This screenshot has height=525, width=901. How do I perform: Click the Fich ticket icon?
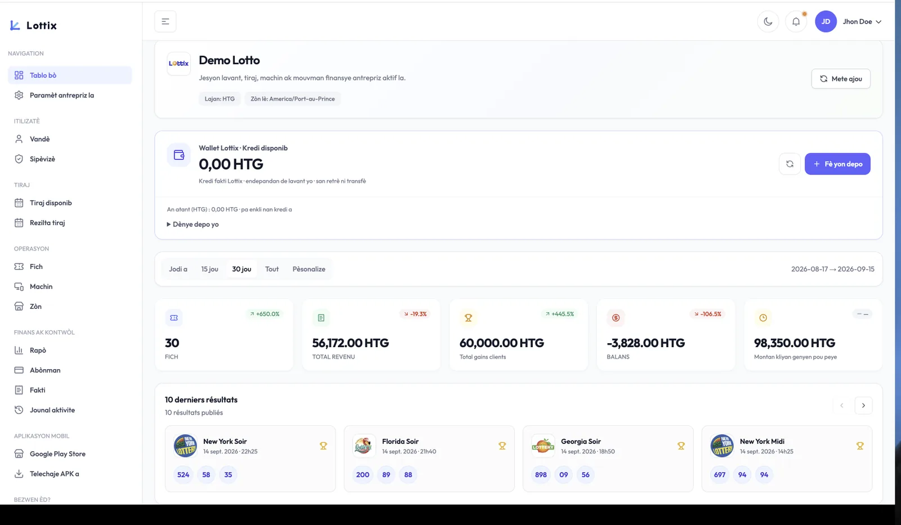(19, 267)
